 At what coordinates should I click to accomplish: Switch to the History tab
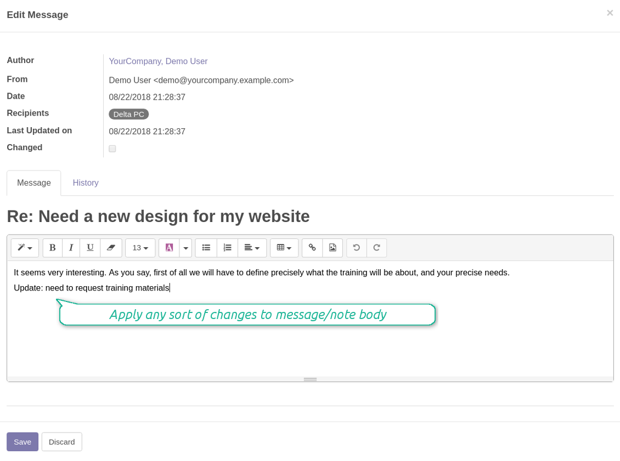click(86, 183)
